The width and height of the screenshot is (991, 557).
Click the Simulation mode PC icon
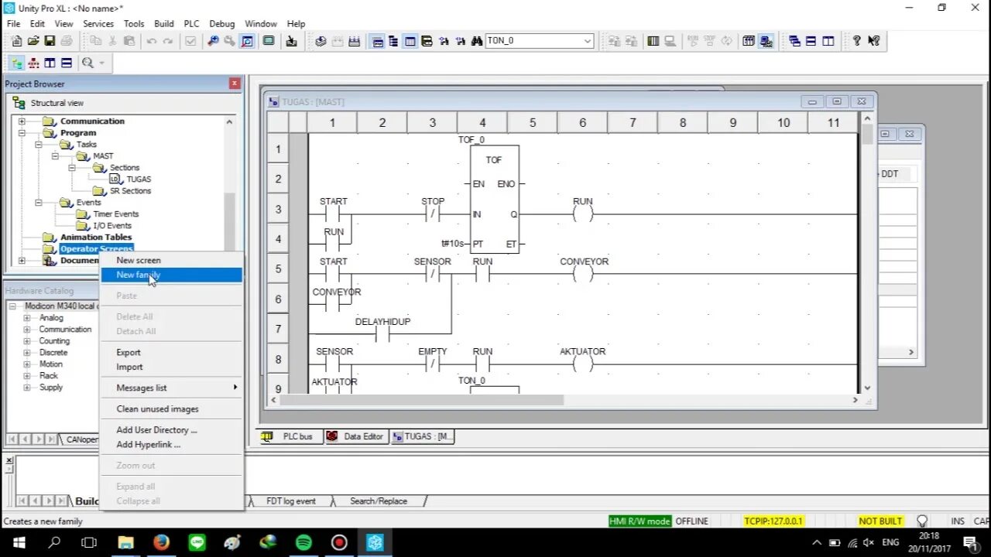(x=766, y=41)
